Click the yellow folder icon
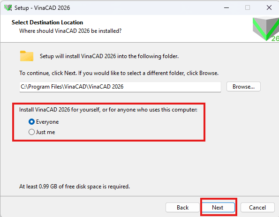279x217 pixels. 27,56
